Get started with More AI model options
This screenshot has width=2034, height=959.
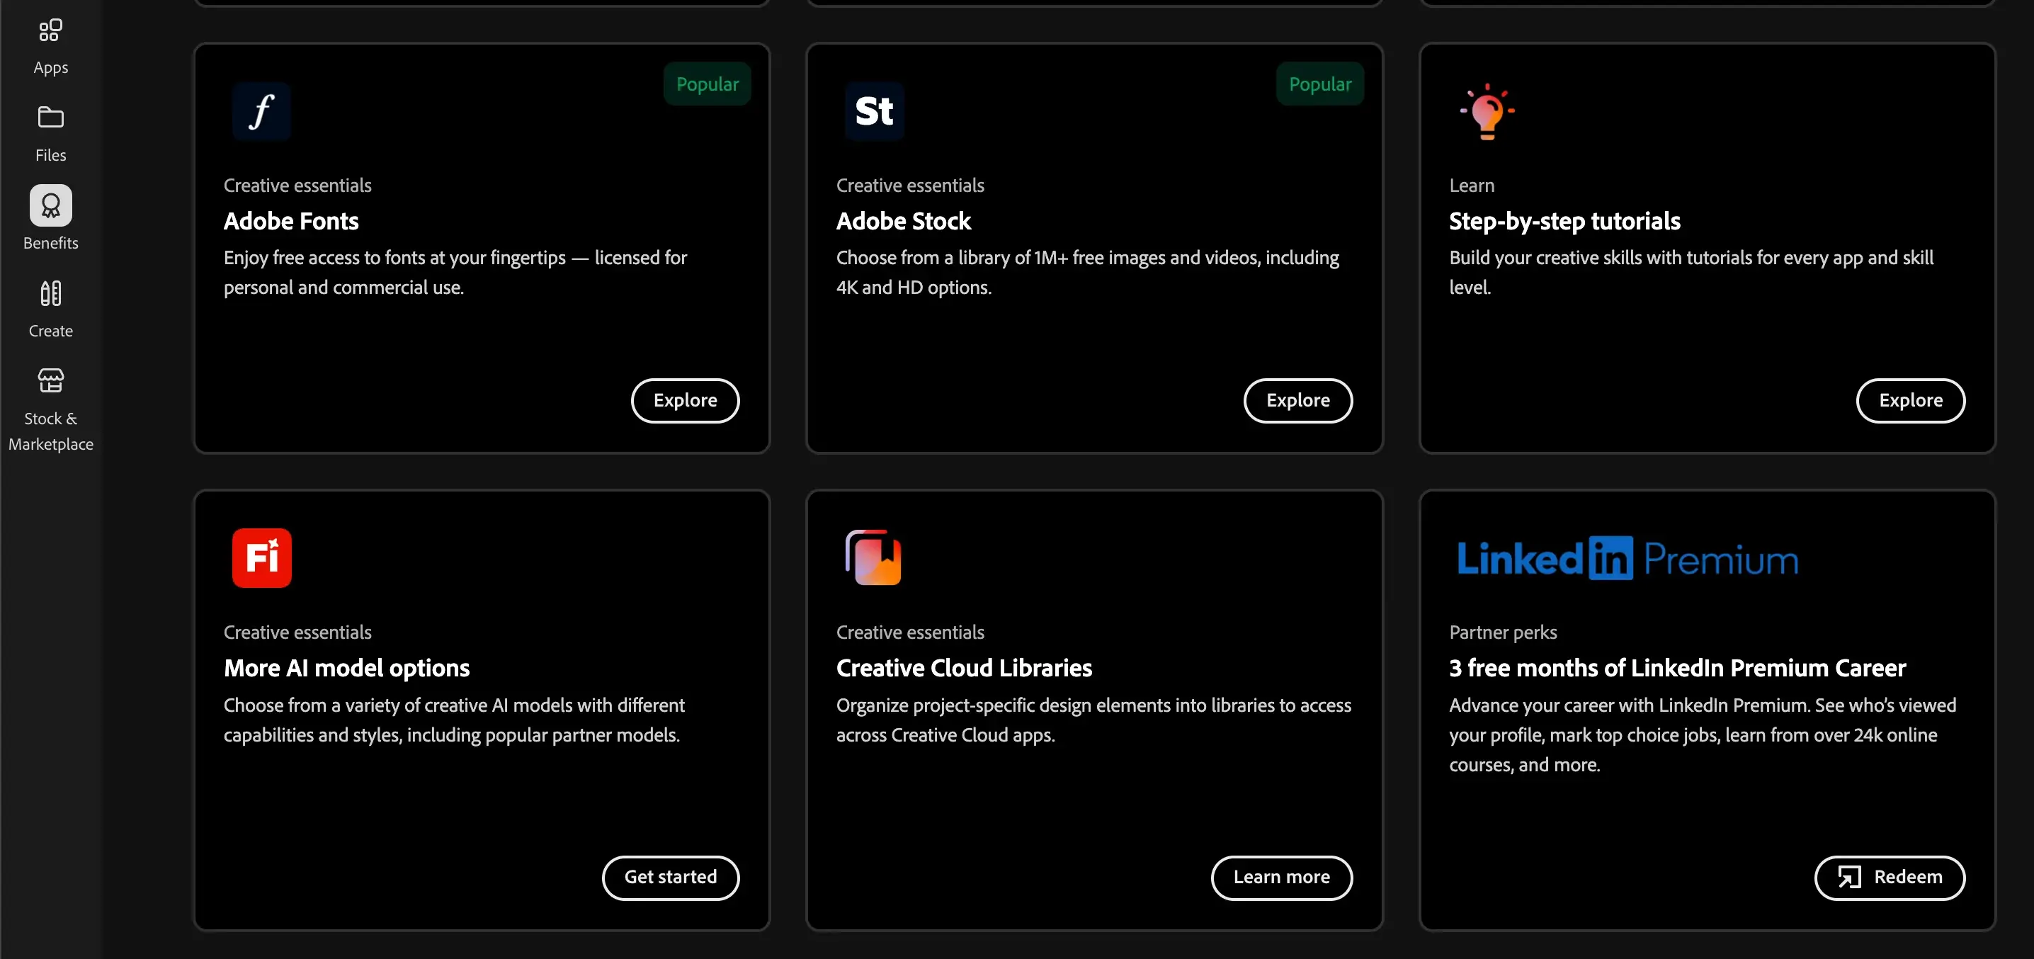pos(671,878)
